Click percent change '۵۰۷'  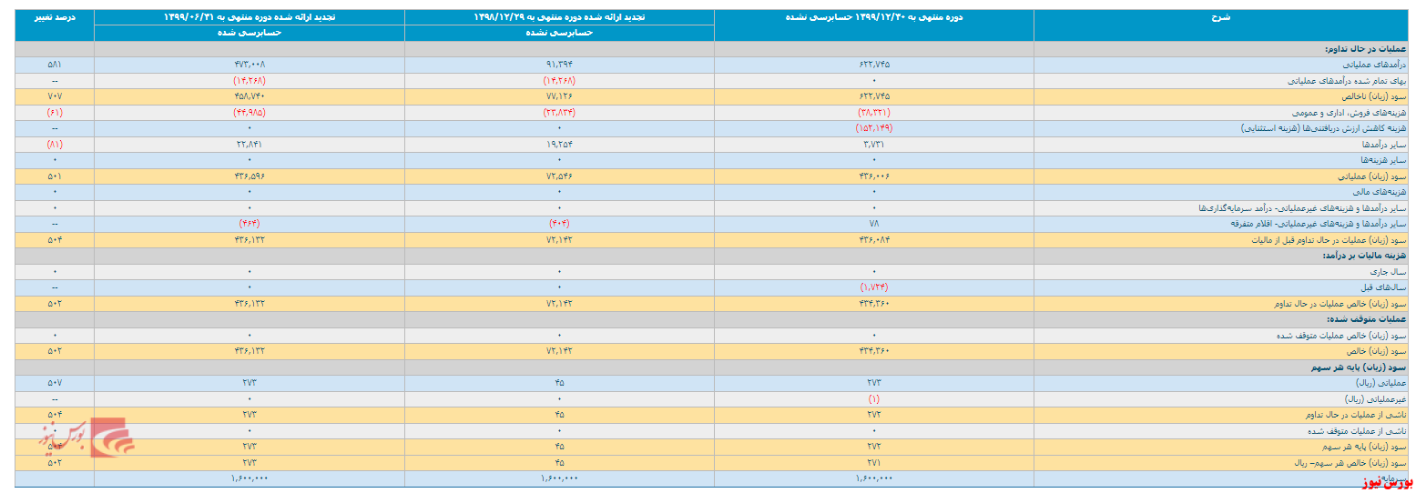(x=54, y=383)
